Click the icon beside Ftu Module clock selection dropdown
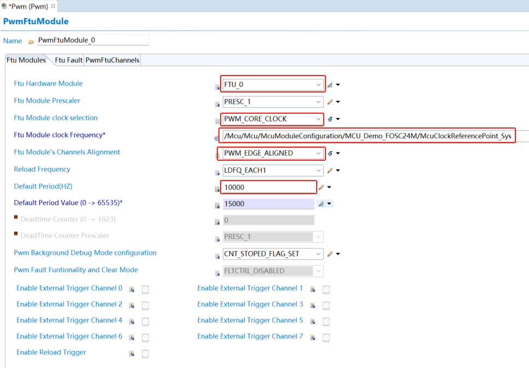This screenshot has width=529, height=368. 330,119
